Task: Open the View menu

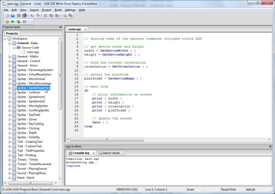Action: [23, 10]
